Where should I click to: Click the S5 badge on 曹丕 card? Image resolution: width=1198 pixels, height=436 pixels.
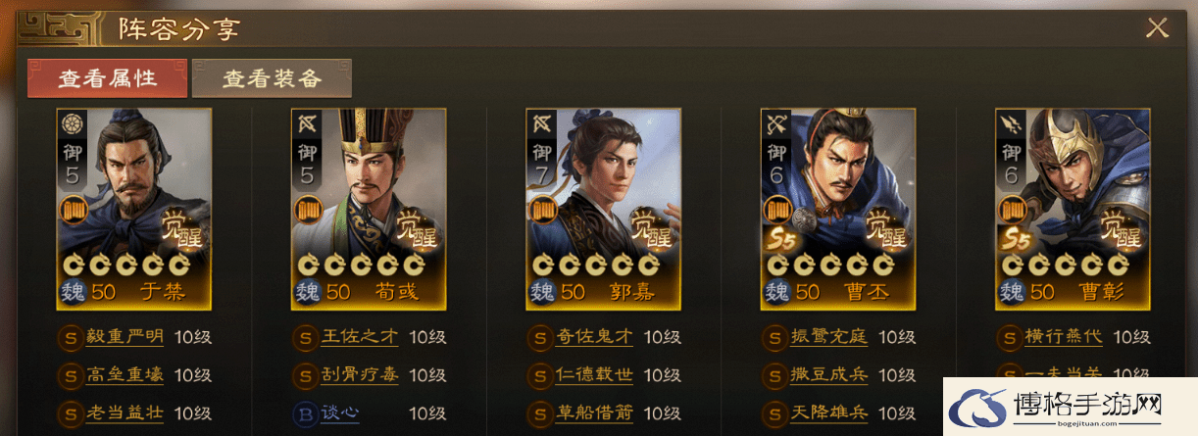[780, 238]
